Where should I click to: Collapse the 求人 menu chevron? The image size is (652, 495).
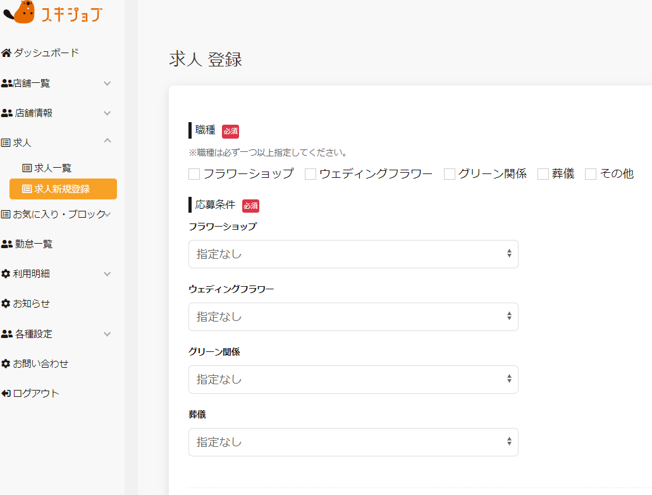point(108,141)
